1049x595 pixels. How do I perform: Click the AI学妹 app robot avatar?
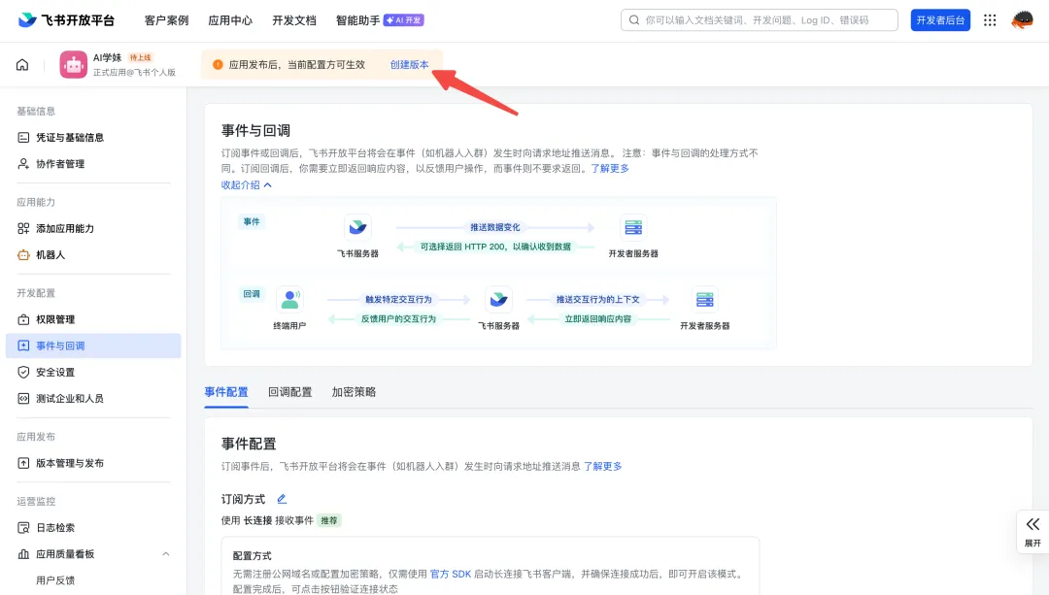click(73, 65)
